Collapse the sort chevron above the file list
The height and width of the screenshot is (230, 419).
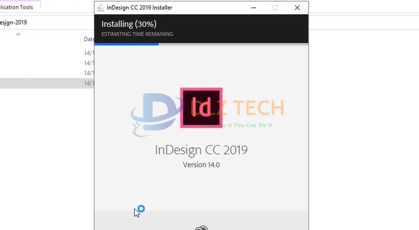pos(18,34)
